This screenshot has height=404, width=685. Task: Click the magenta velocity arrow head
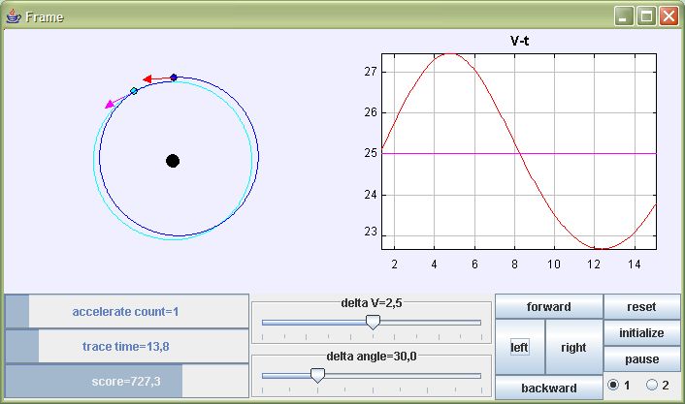tap(110, 105)
